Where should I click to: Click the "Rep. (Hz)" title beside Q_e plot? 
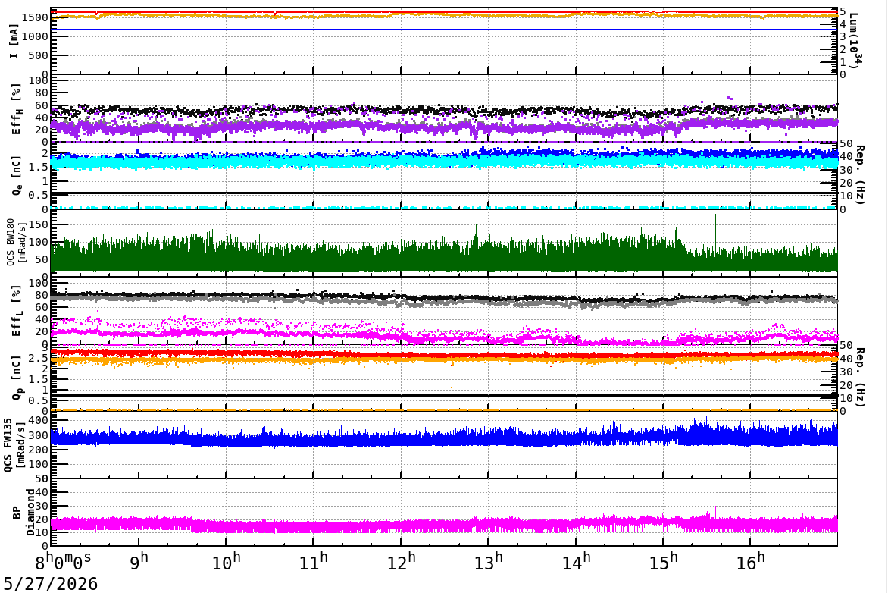click(x=859, y=174)
